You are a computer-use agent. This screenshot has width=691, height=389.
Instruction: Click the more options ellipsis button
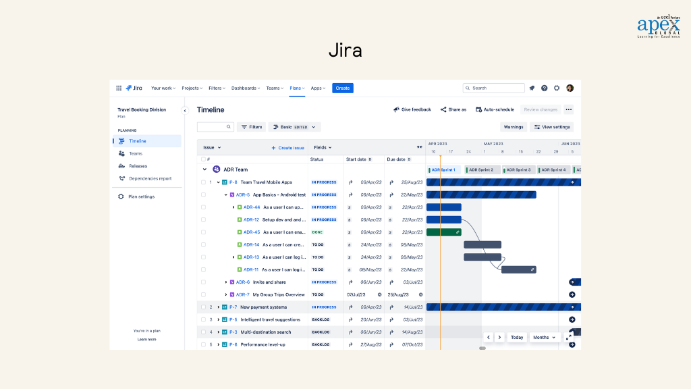tap(568, 109)
